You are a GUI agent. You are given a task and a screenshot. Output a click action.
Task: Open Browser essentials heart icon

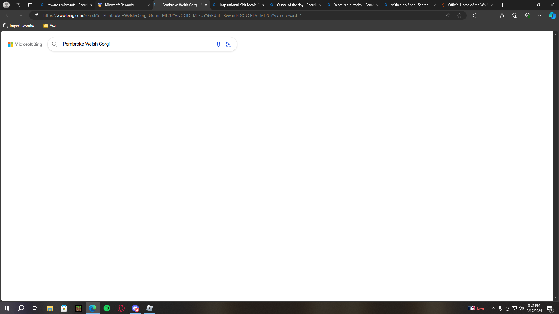tap(527, 15)
